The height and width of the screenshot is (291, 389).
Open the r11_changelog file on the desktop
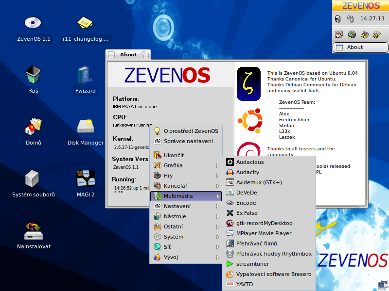point(86,23)
